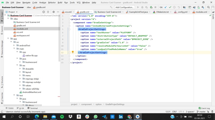Open Project Structure icon in toolbar
The height and width of the screenshot is (120, 215).
click(x=184, y=7)
